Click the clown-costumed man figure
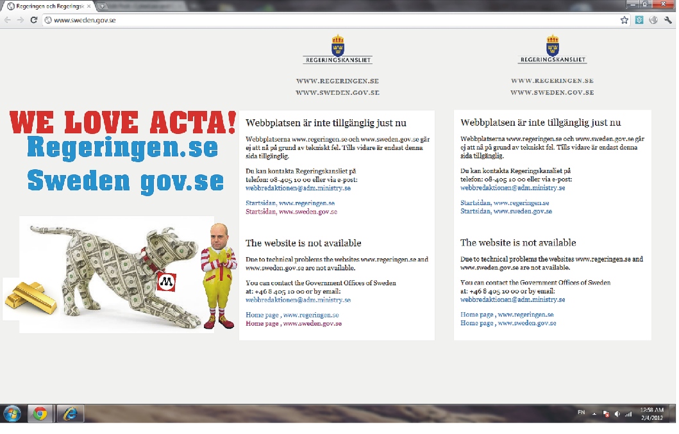Viewport: 679px width, 434px height. click(x=219, y=276)
